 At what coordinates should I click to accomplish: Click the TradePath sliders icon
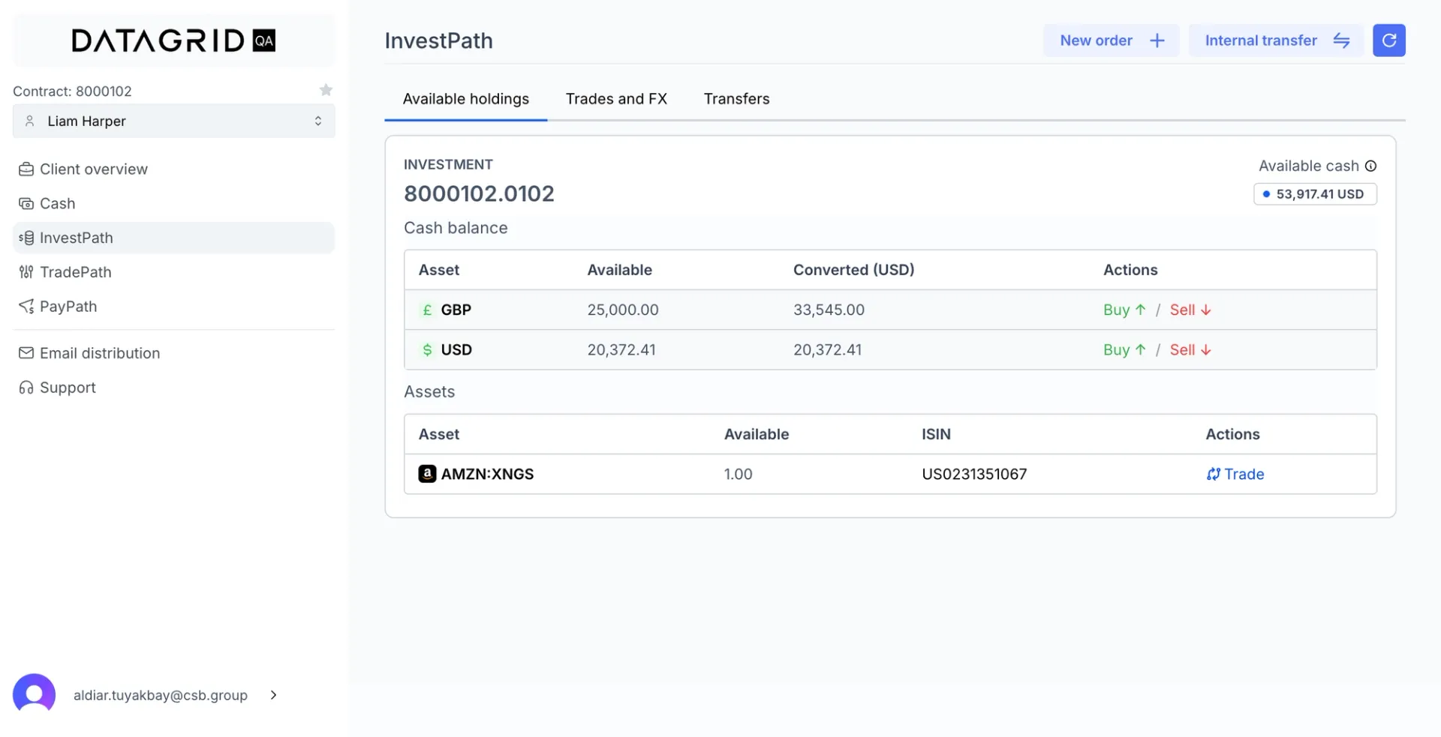tap(26, 272)
